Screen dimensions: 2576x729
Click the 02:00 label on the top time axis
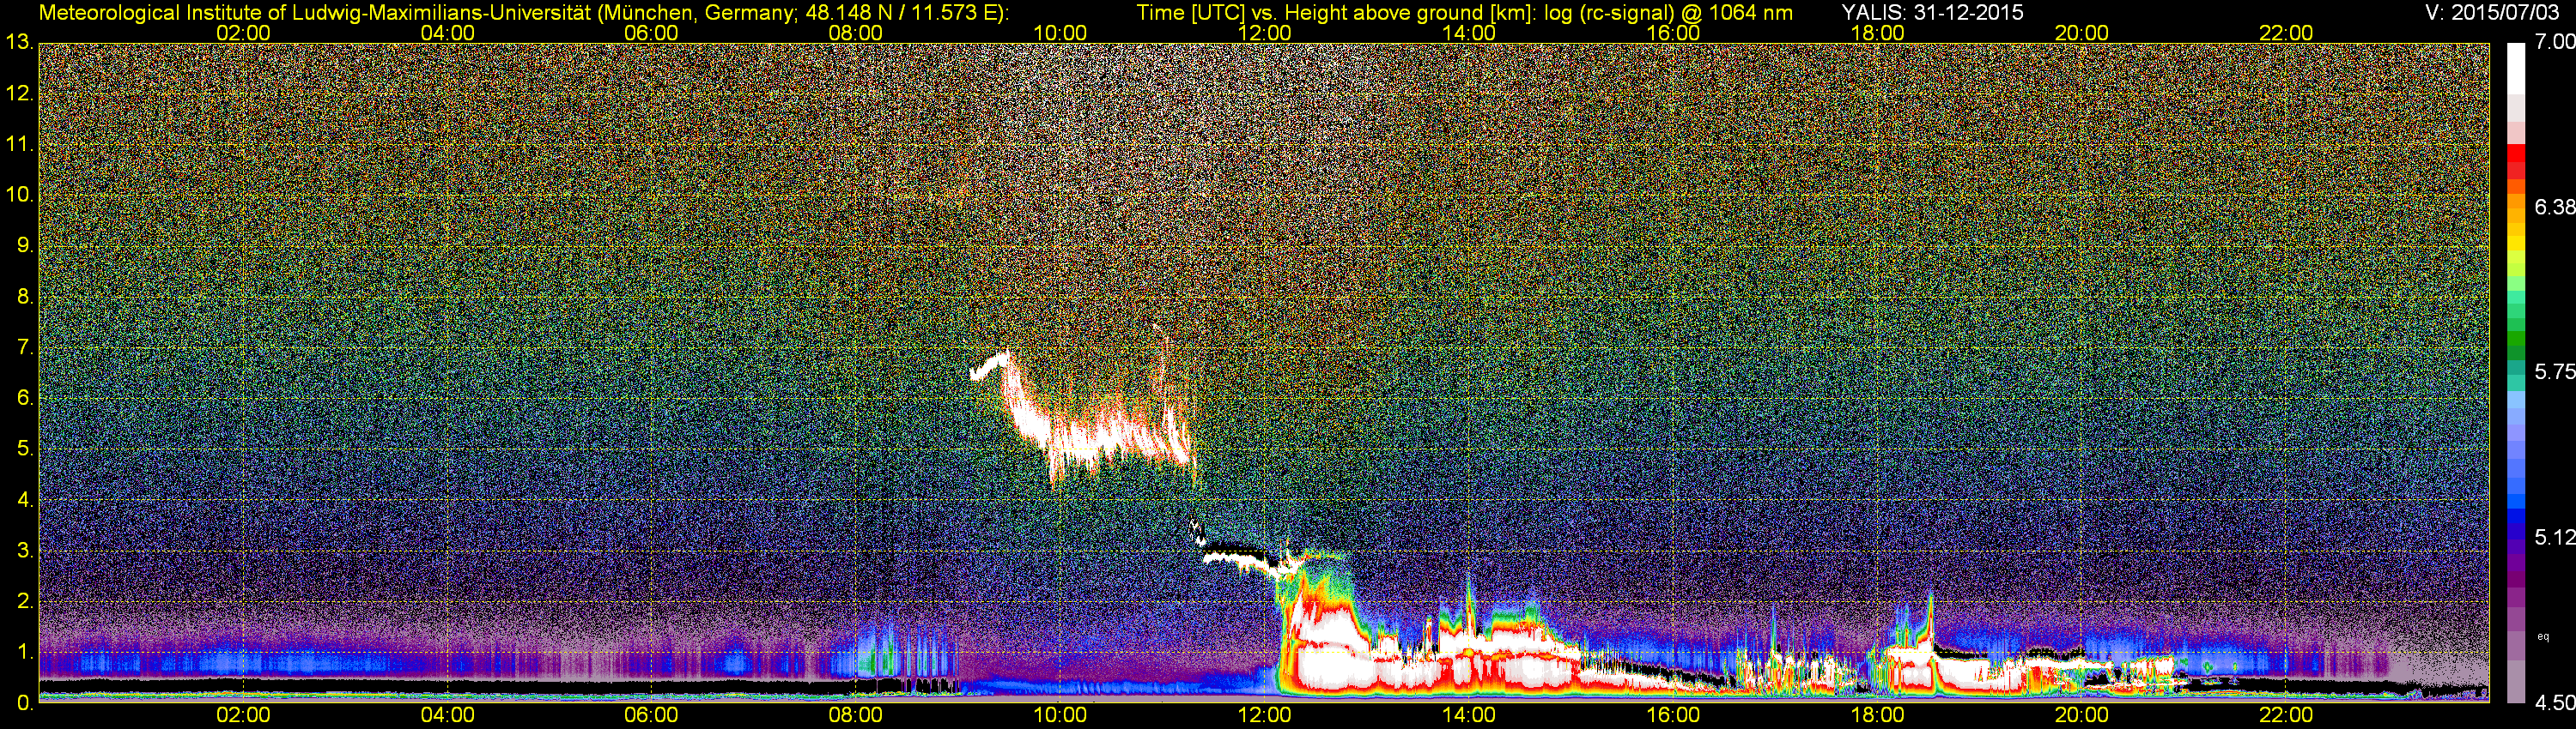tap(243, 33)
